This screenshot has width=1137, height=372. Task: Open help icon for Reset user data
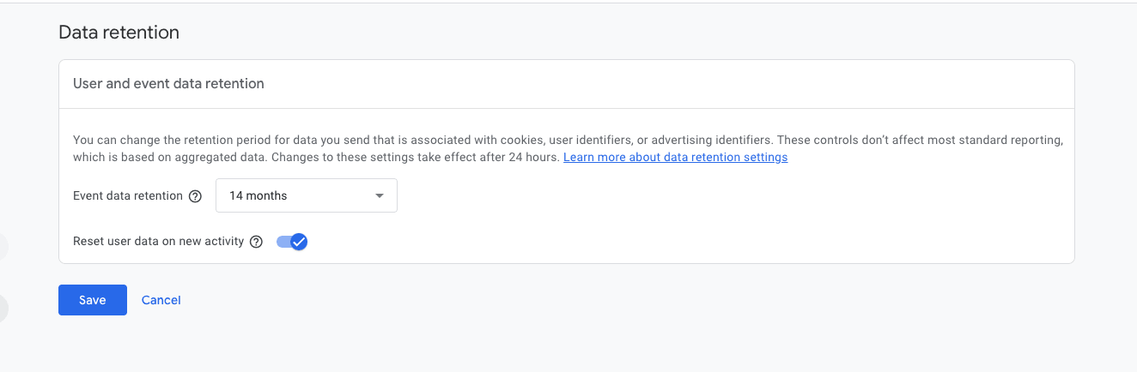[256, 242]
